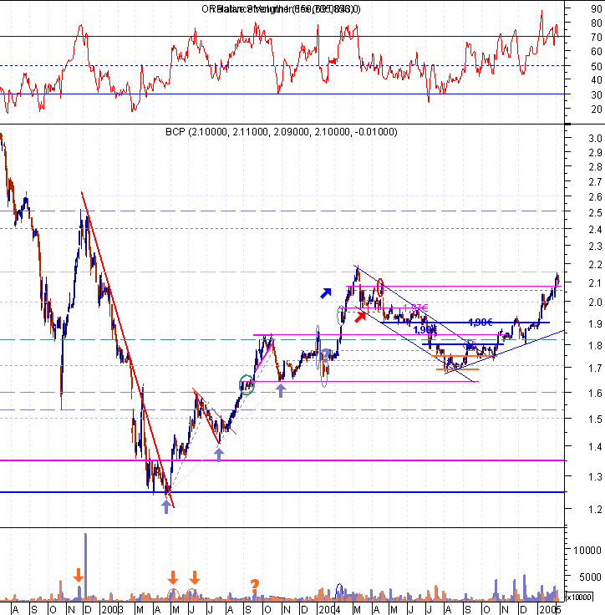Image resolution: width=605 pixels, height=615 pixels.
Task: Click the 3.0 price axis label
Action: point(593,139)
